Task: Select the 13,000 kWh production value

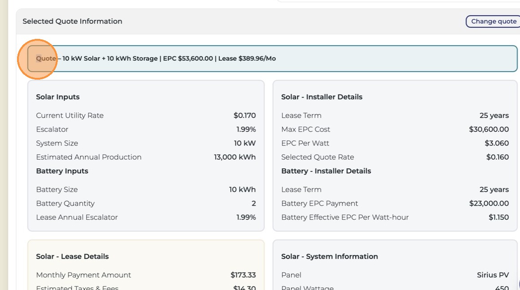Action: click(x=235, y=157)
